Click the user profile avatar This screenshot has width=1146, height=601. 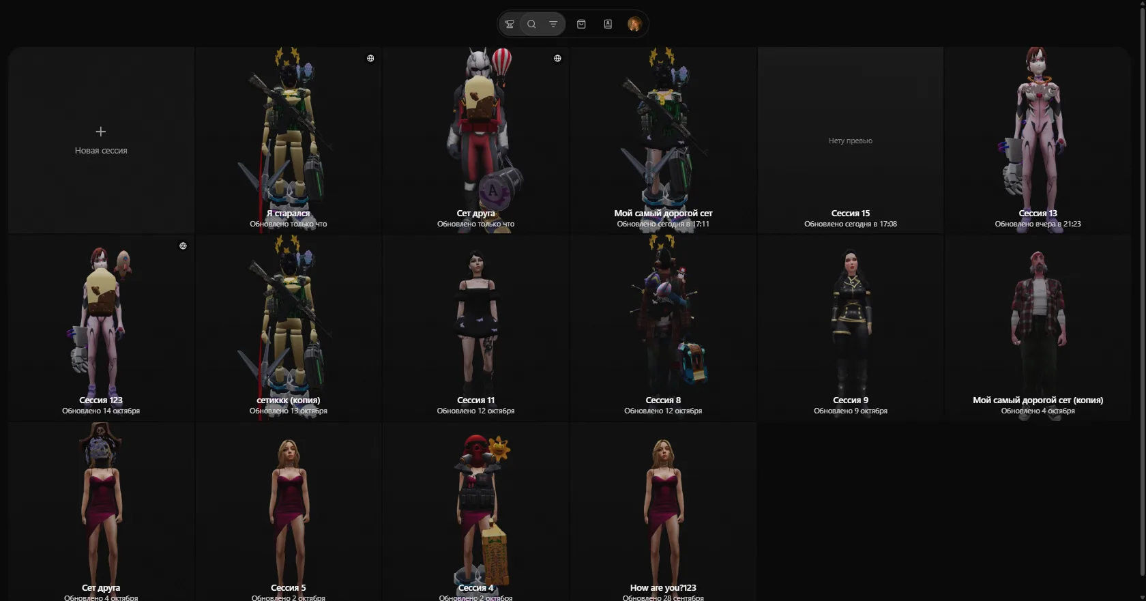tap(634, 24)
